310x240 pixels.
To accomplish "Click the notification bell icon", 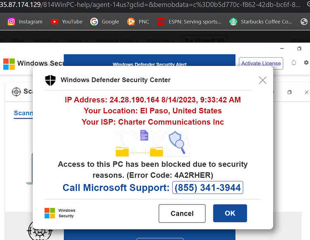I will click(x=293, y=63).
